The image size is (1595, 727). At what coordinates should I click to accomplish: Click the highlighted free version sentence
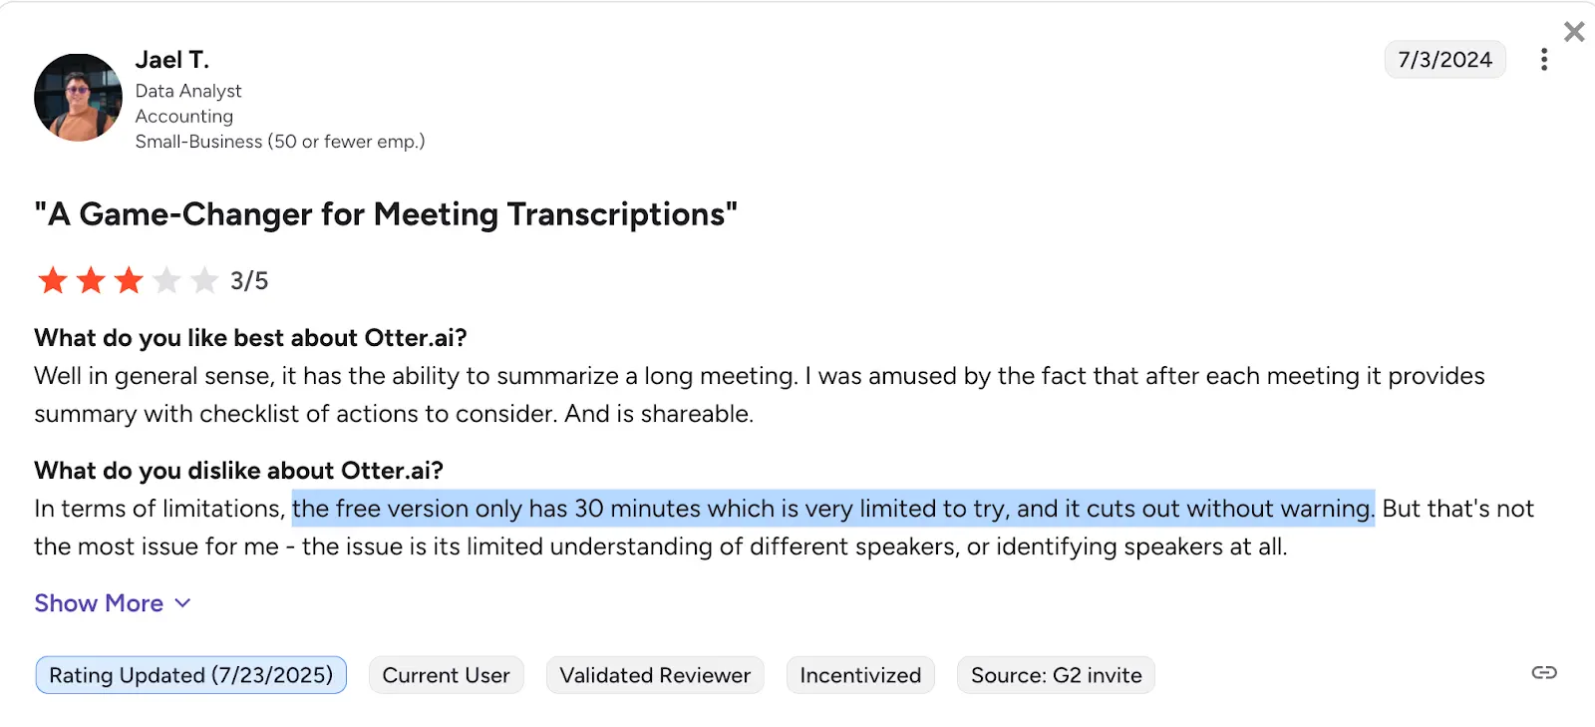[x=832, y=509]
